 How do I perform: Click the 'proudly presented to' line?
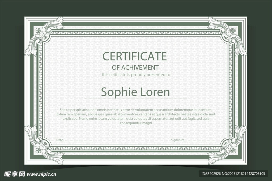click(x=136, y=75)
